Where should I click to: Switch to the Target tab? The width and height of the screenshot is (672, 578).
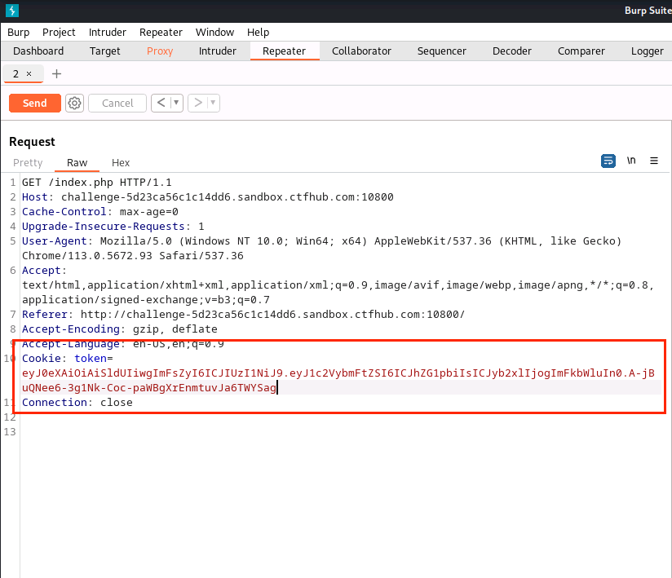click(104, 51)
